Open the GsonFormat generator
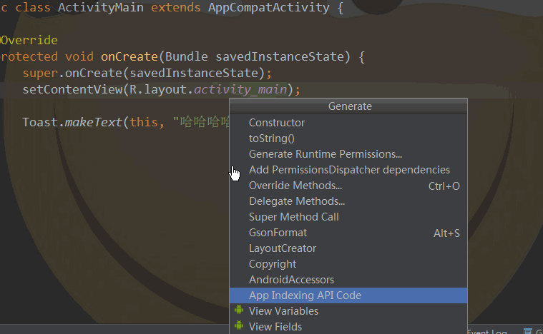Screen dimensions: 543x334 coord(278,233)
